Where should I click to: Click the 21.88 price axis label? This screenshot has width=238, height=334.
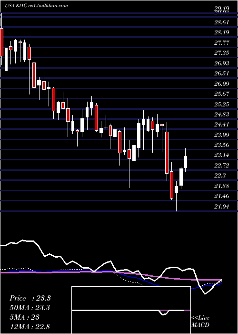[221, 186]
